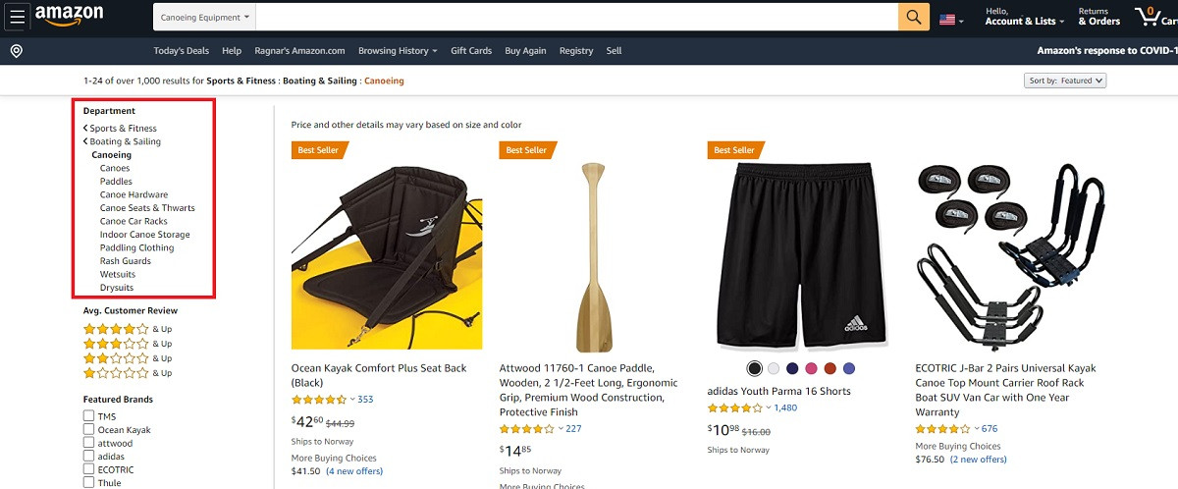The width and height of the screenshot is (1178, 489).
Task: Open the Ocean Kayak Comfort Plus Seat Back listing
Action: click(x=379, y=374)
